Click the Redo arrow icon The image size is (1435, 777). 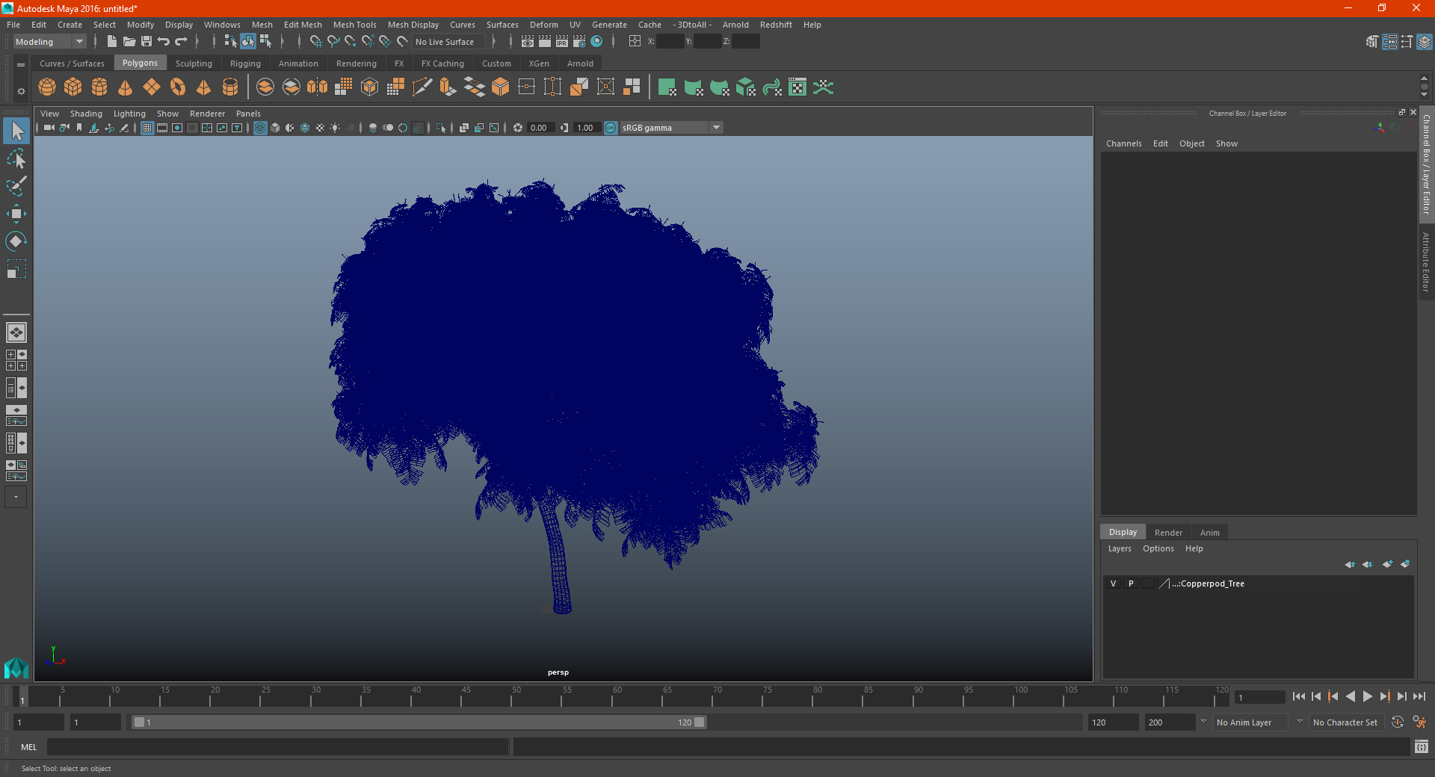(181, 42)
